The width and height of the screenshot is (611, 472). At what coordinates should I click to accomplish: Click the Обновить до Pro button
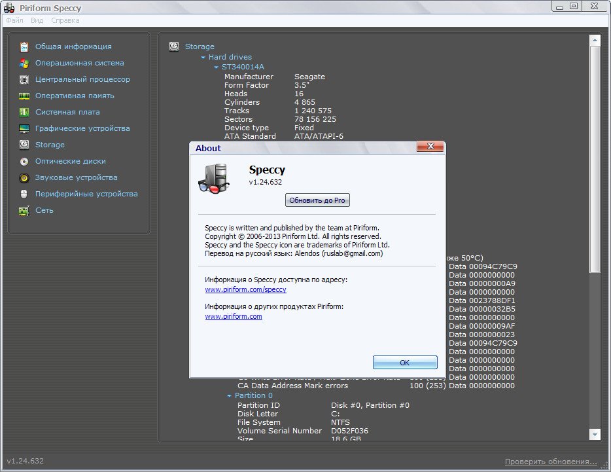[317, 200]
